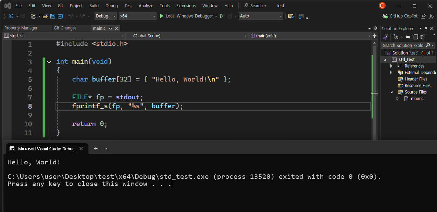Click the magnifier icon in Solution Explorer search

[427, 45]
